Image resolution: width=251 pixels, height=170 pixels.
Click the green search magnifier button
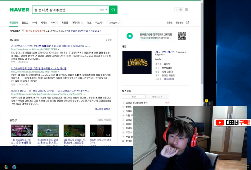(x=113, y=10)
